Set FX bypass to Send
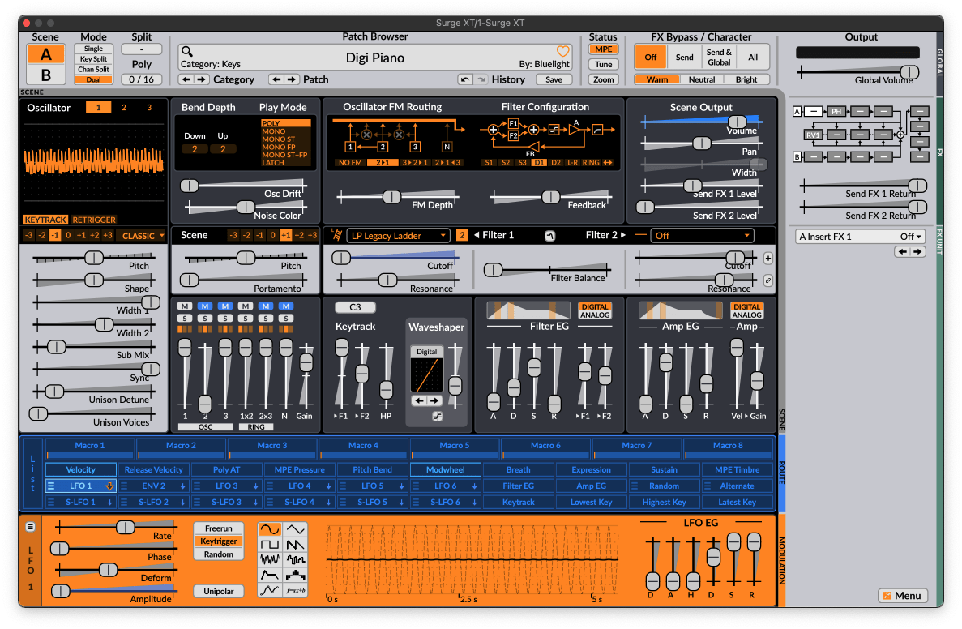 [x=685, y=58]
